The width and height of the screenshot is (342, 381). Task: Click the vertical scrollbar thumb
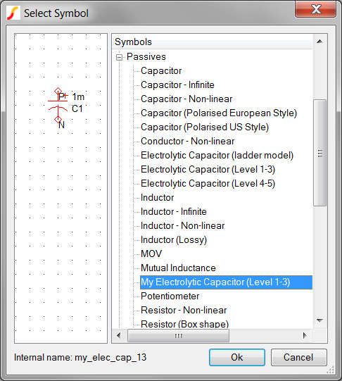coord(319,153)
